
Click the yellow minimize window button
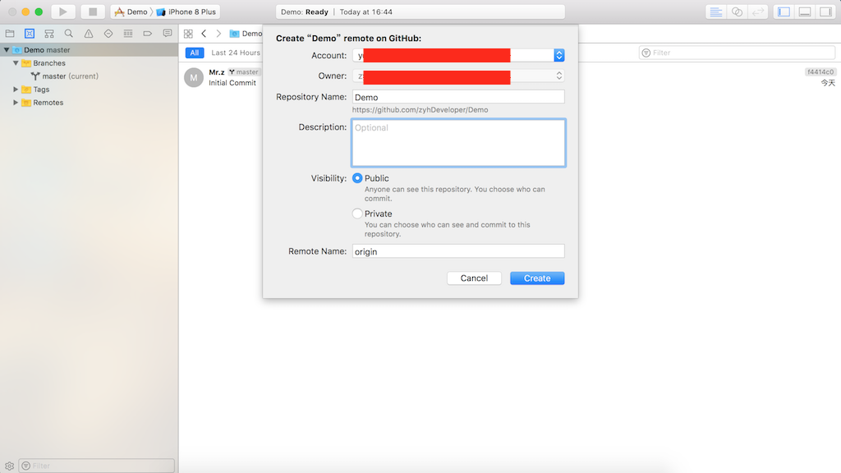(25, 11)
